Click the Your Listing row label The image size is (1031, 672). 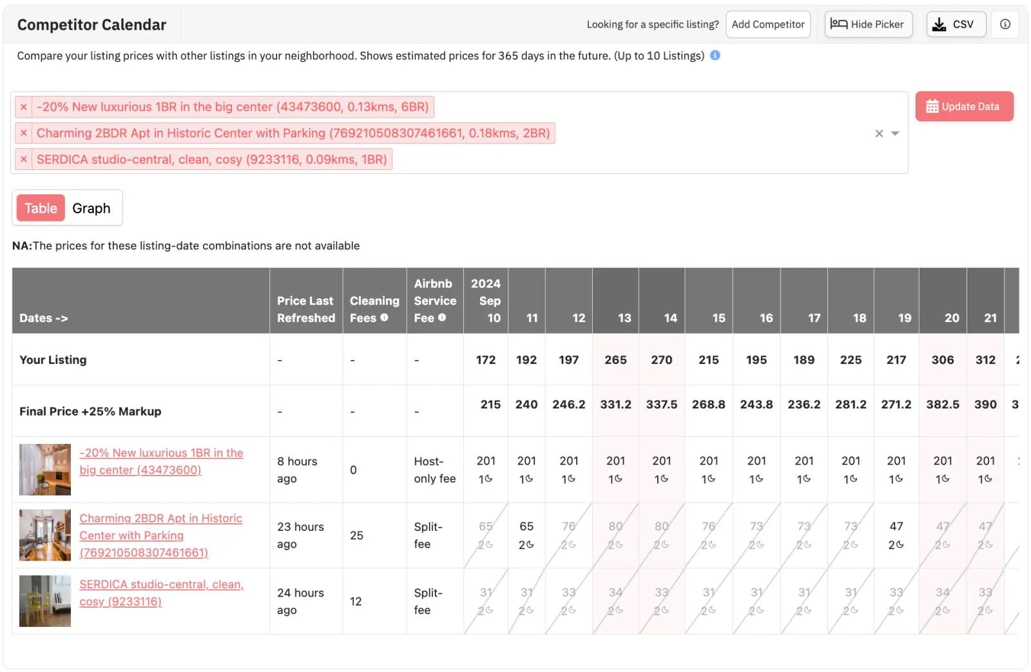point(53,360)
